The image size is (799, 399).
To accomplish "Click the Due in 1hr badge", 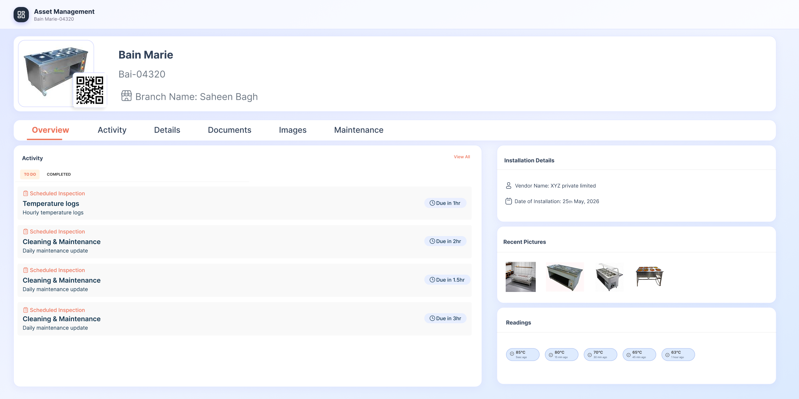I will click(445, 203).
